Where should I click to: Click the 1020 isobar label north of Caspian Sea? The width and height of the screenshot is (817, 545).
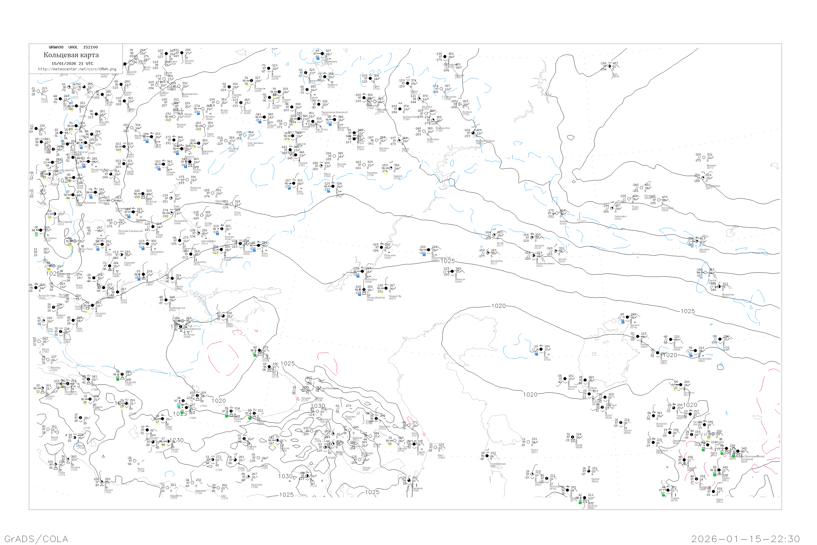[498, 306]
